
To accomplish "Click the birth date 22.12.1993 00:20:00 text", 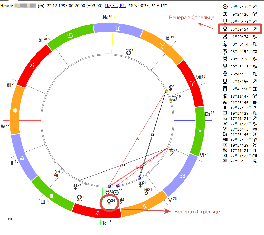I will tap(66, 6).
